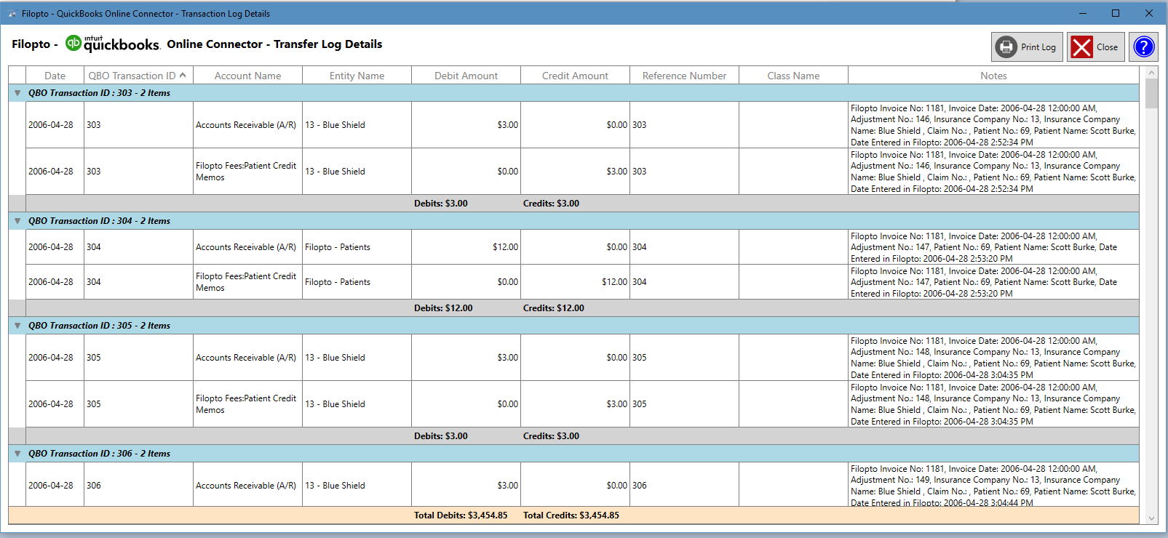Sort by Reference Number column header
Viewport: 1168px width, 538px height.
(684, 76)
